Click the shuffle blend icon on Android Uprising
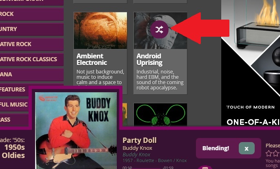Image resolution: width=280 pixels, height=169 pixels. [159, 29]
